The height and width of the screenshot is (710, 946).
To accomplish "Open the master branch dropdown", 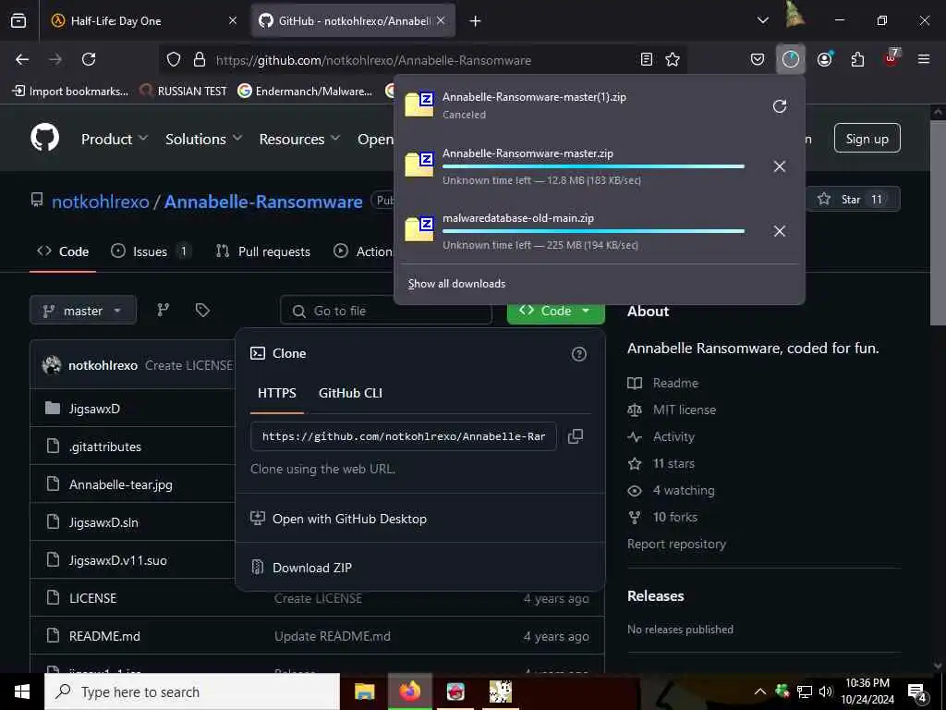I will click(x=82, y=311).
